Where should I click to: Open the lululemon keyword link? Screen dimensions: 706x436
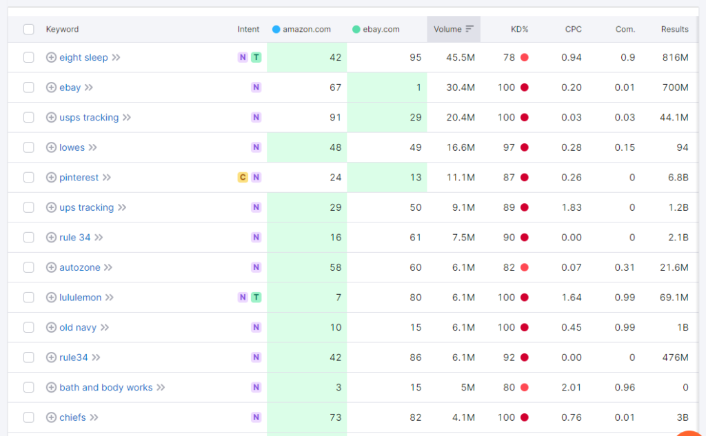pyautogui.click(x=80, y=298)
